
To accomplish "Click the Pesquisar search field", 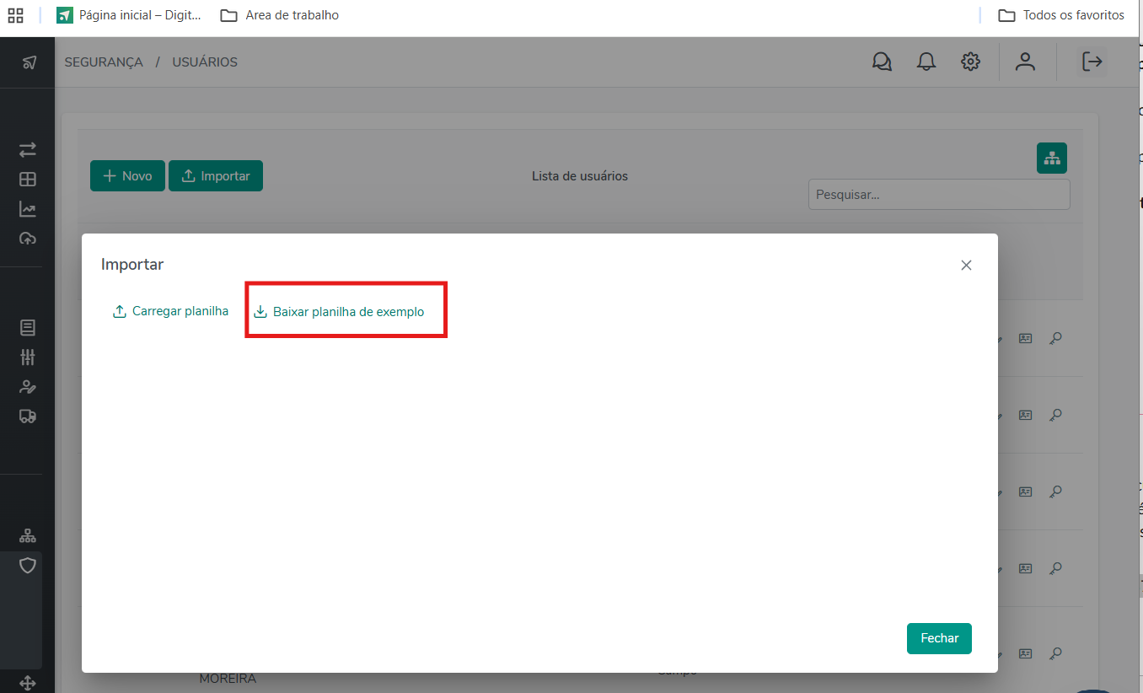I will point(939,195).
